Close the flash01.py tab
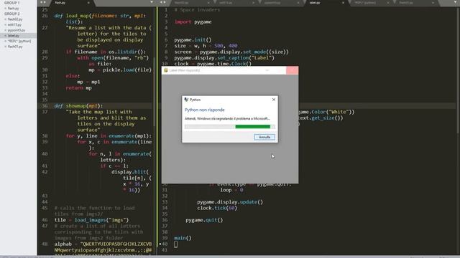 click(433, 3)
